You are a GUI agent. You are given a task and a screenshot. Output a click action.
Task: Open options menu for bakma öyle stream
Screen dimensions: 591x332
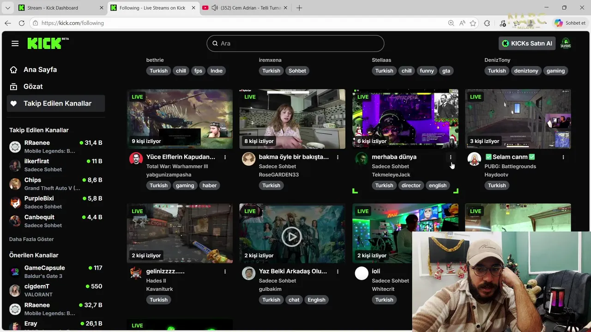click(x=338, y=157)
